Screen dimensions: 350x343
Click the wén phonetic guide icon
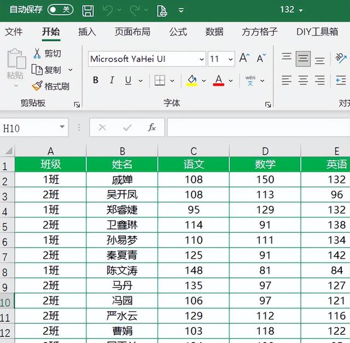coord(250,81)
